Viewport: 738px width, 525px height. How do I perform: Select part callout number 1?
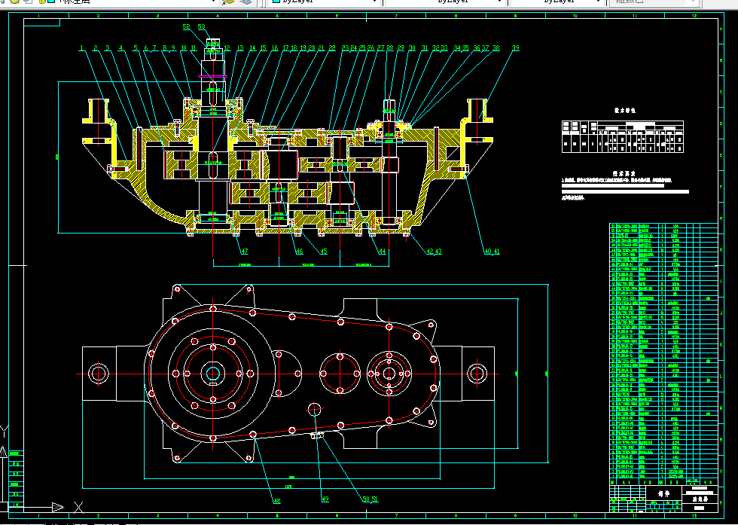(x=82, y=48)
